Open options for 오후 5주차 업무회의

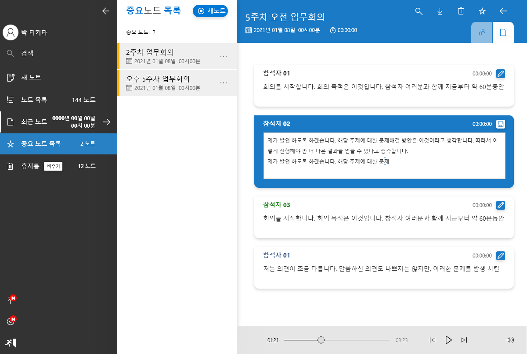(x=223, y=83)
